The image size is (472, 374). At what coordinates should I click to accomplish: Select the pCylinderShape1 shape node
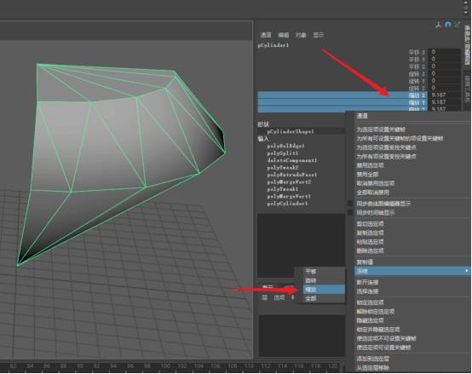coord(291,131)
